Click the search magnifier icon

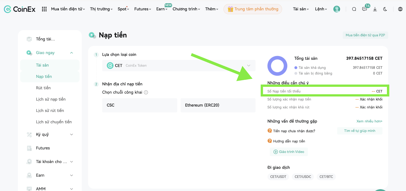354,9
